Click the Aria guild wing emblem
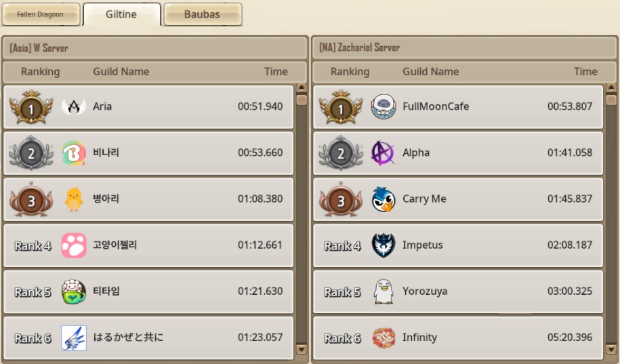Image resolution: width=620 pixels, height=364 pixels. (x=74, y=106)
